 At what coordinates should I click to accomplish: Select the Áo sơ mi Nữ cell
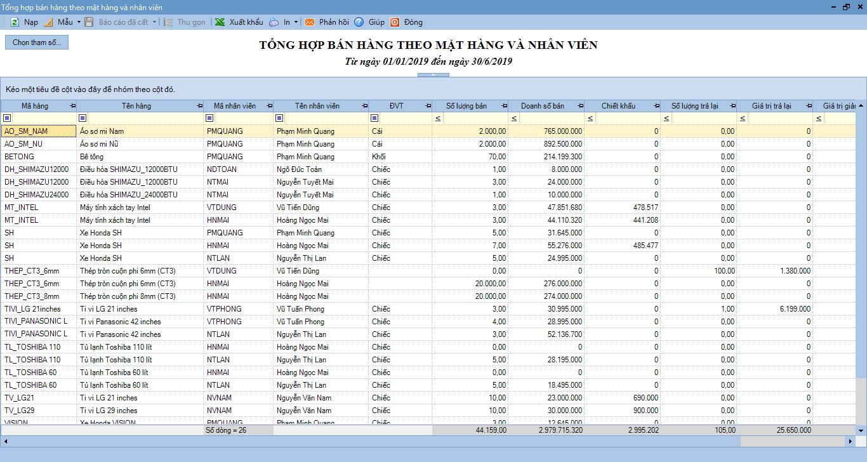pyautogui.click(x=140, y=144)
